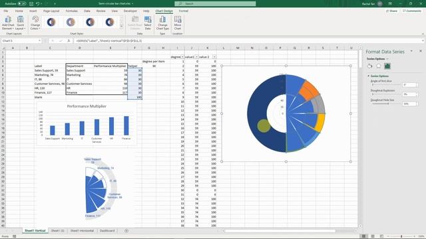Click the Doughnut Explosion slider
Image resolution: width=426 pixels, height=239 pixels.
pos(386,94)
